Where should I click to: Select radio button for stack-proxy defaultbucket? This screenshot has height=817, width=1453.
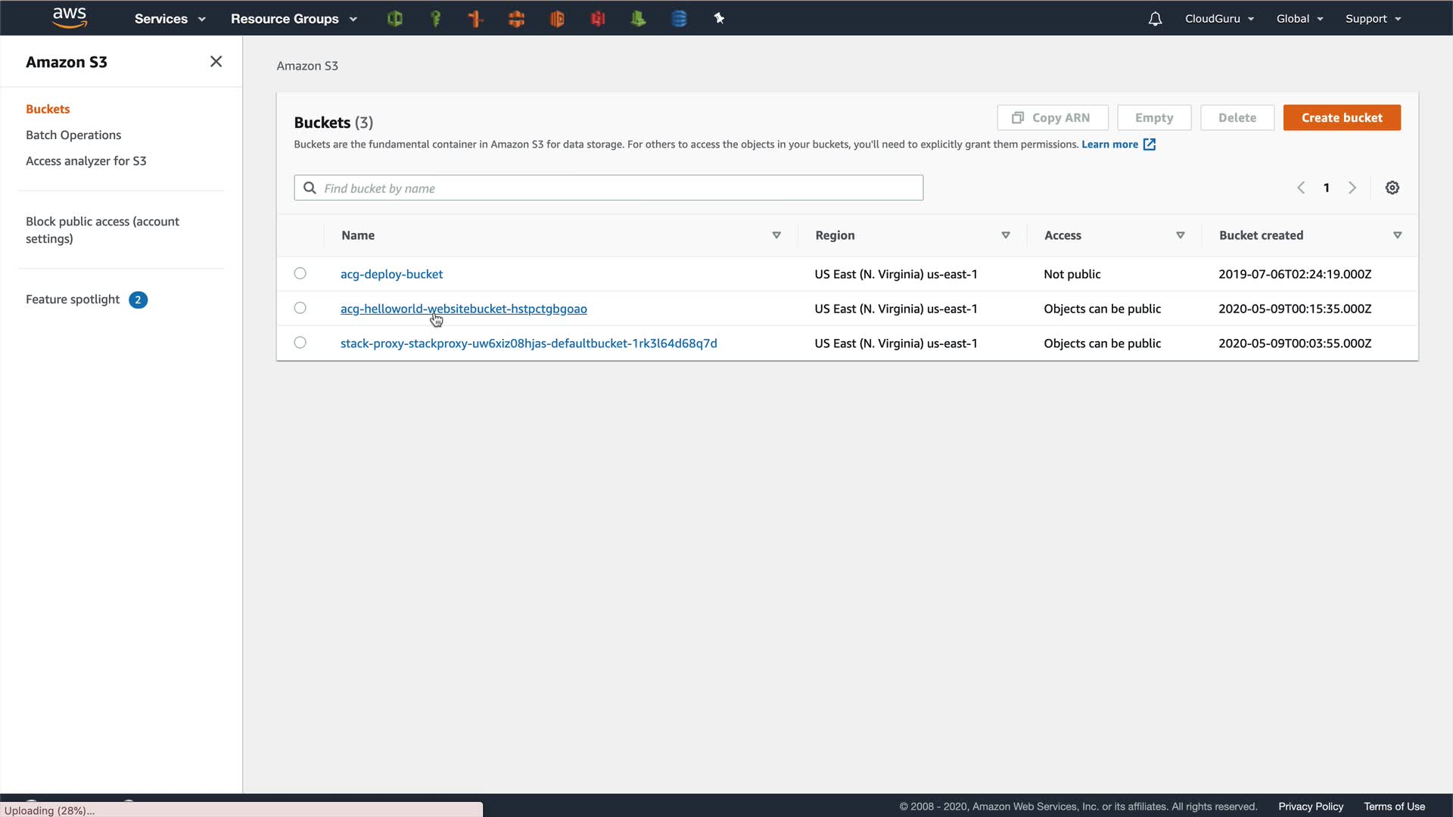click(x=300, y=343)
